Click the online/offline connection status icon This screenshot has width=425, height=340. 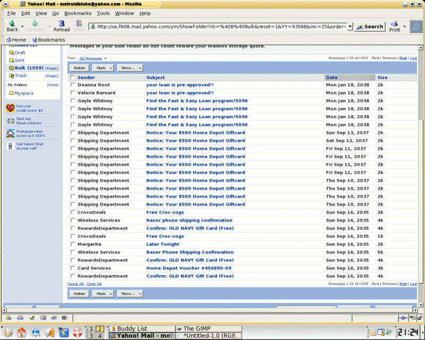[x=403, y=318]
